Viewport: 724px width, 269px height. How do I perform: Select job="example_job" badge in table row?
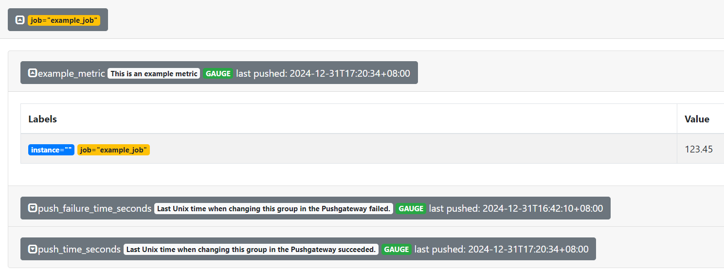click(x=113, y=150)
